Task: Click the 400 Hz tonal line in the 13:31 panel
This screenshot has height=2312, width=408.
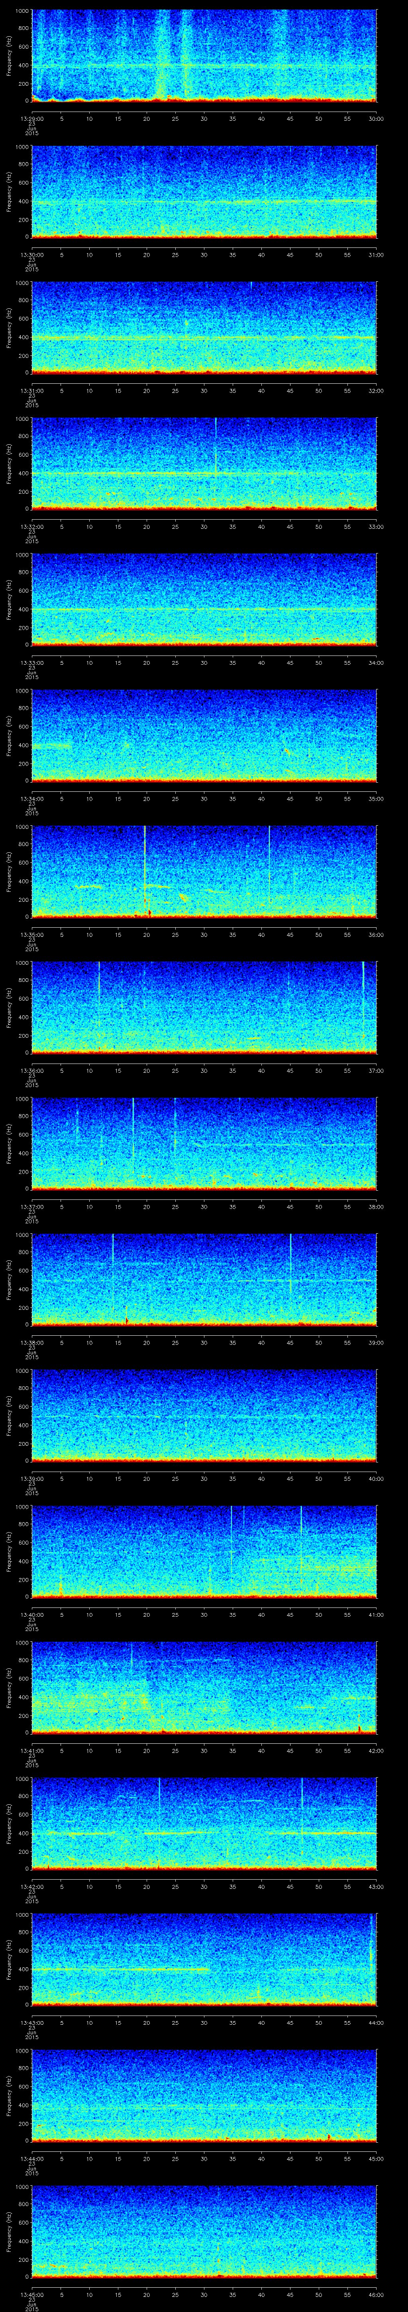Action: click(x=204, y=338)
